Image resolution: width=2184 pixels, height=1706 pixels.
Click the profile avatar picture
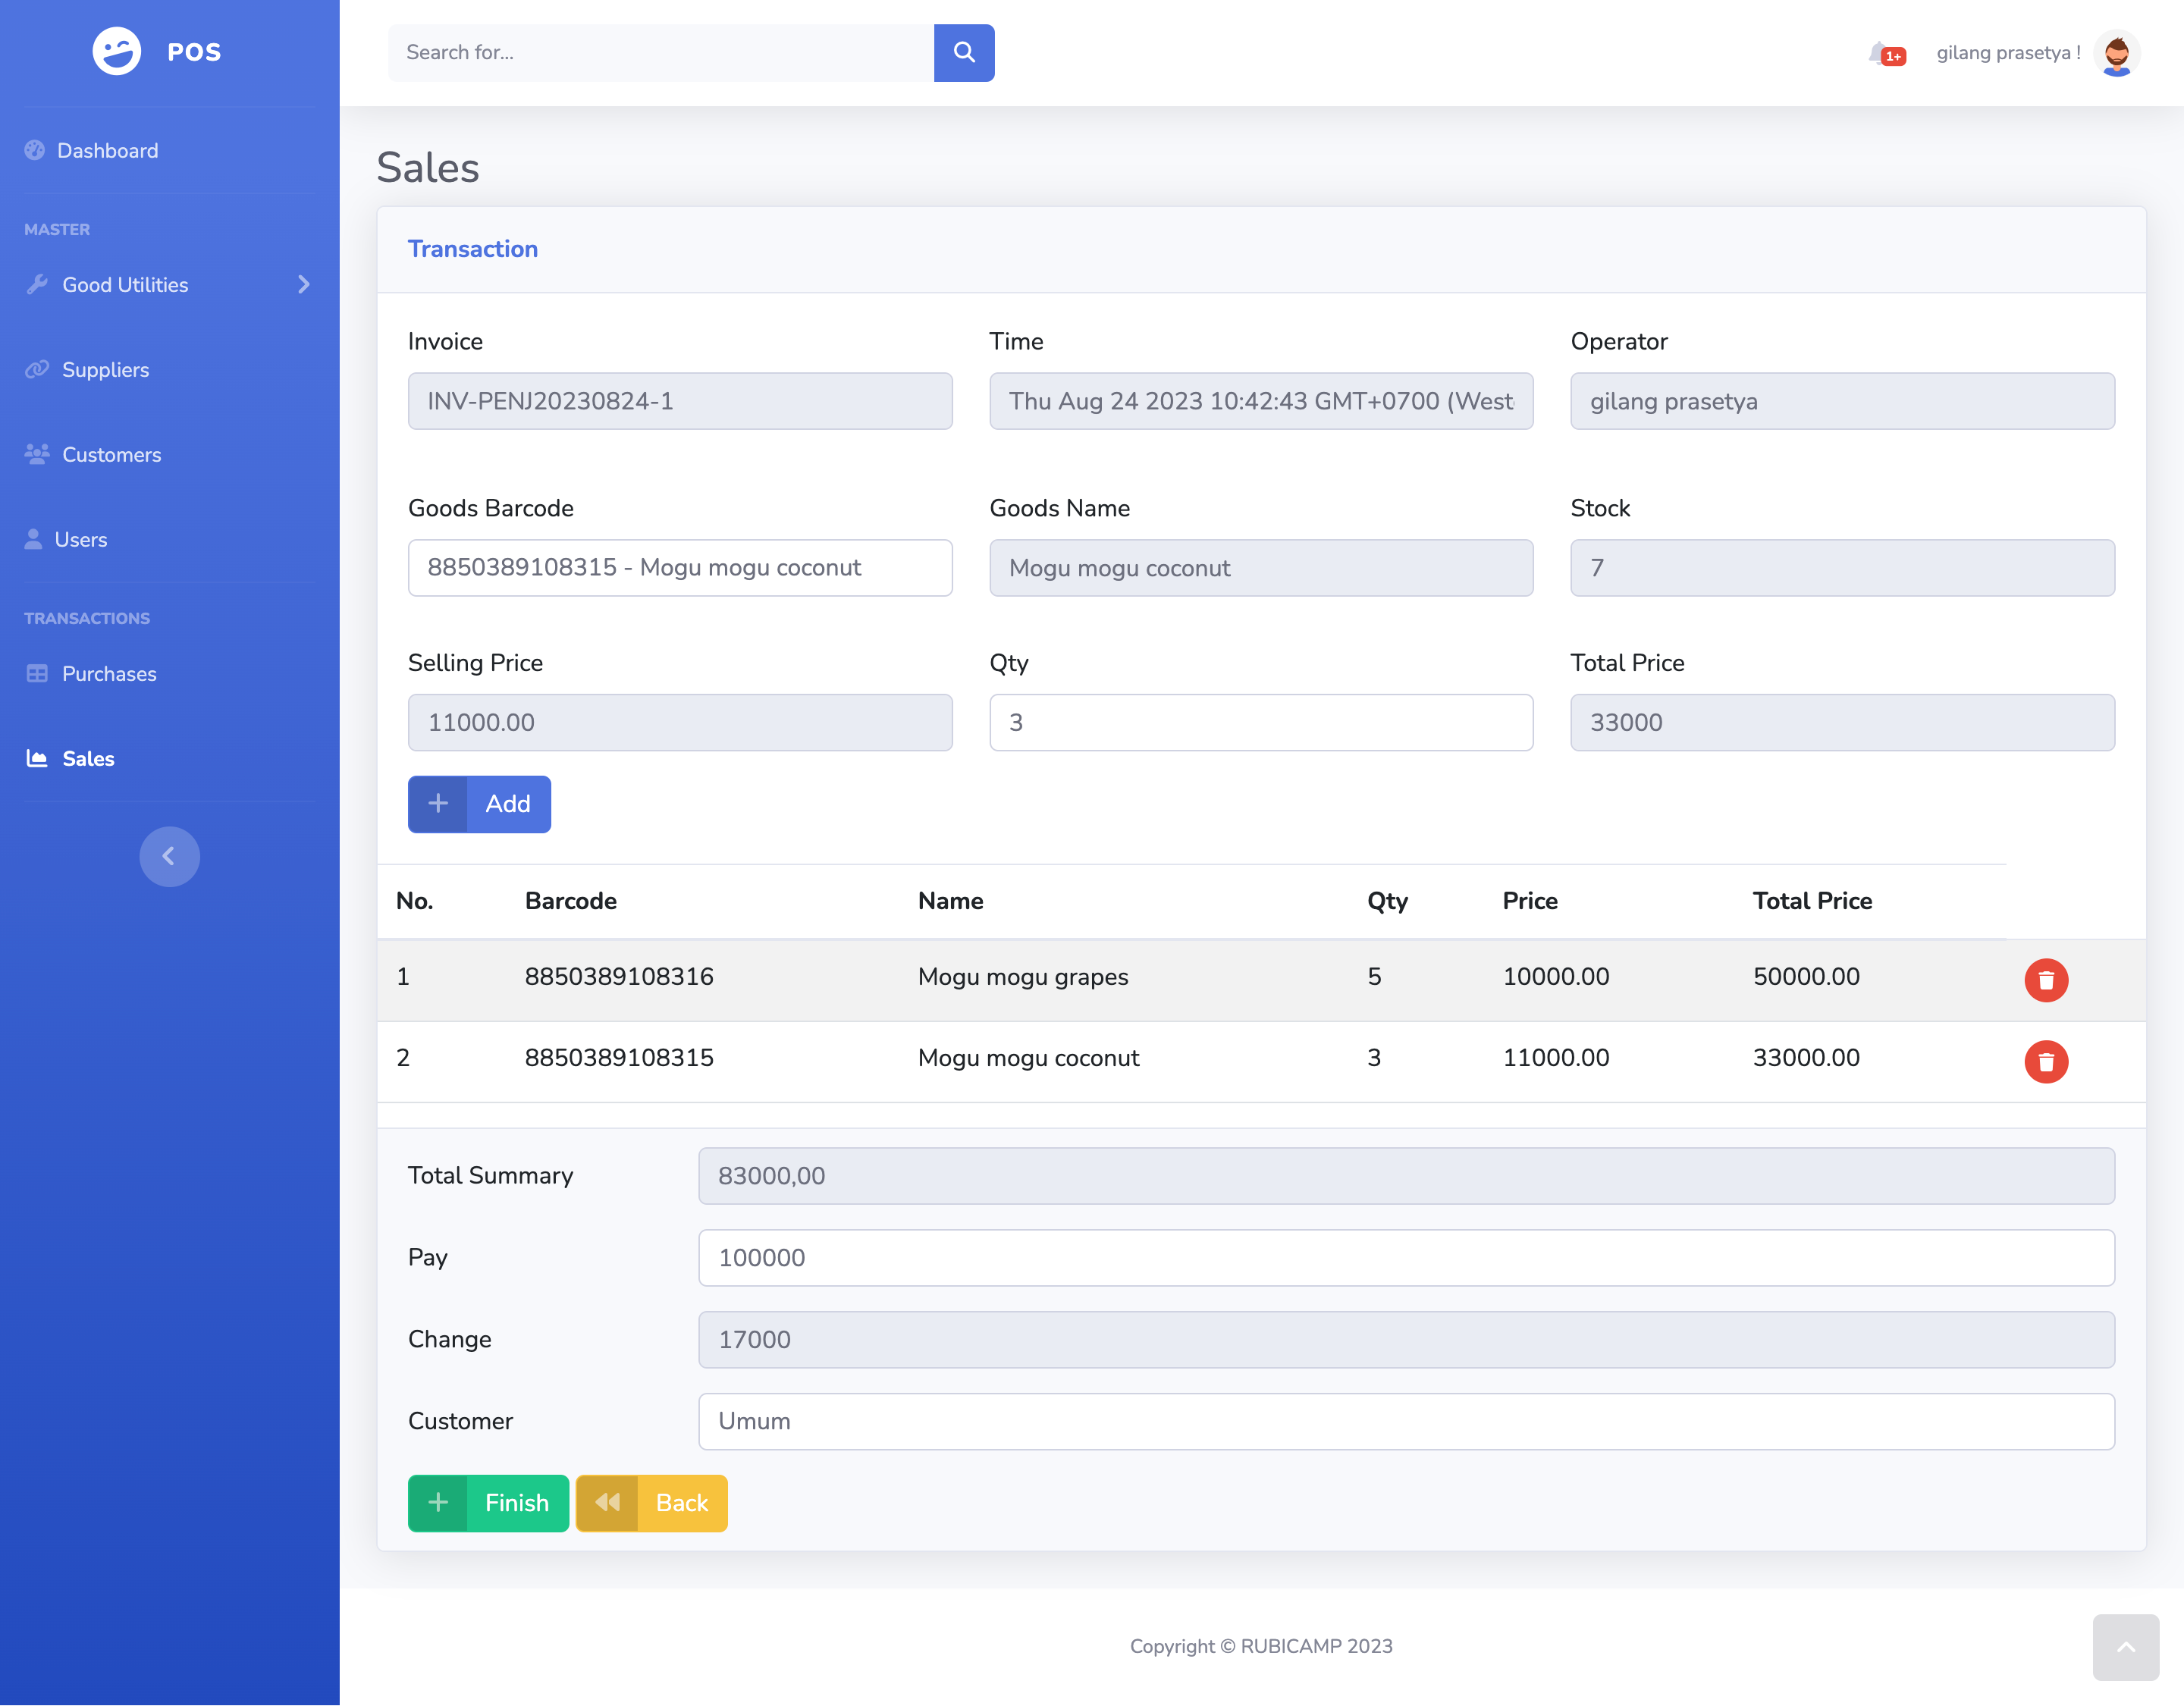[2117, 53]
